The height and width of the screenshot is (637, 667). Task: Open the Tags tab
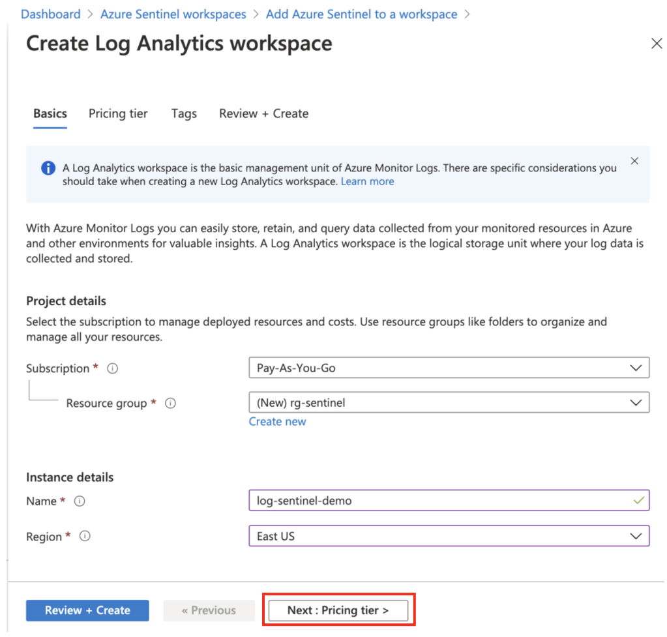[184, 113]
